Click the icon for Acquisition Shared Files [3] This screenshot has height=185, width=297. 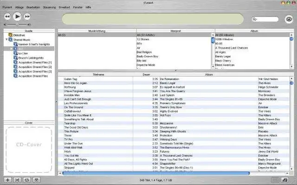click(15, 71)
